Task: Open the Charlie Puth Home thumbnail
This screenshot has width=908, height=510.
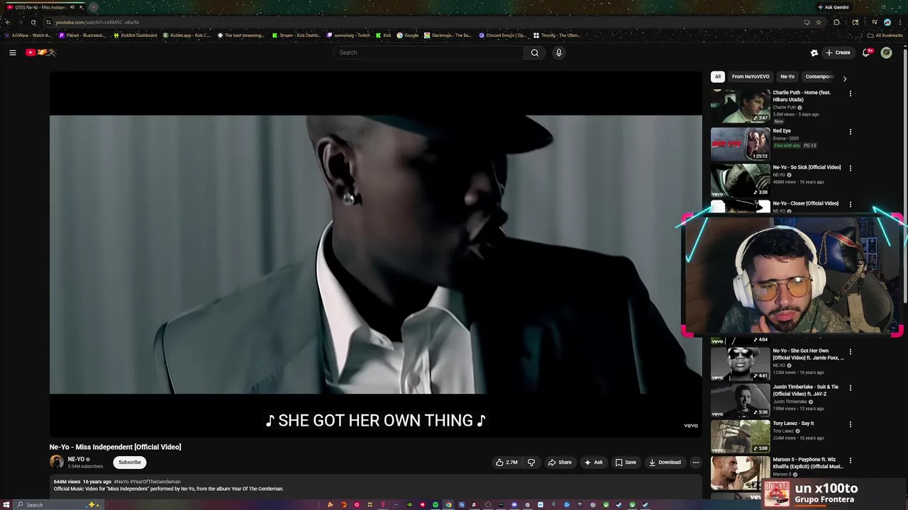Action: tap(740, 107)
